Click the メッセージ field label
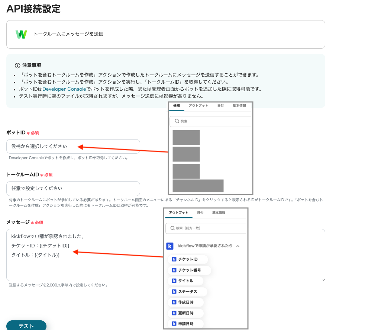Viewport: 368px width, 330px height. pos(18,222)
